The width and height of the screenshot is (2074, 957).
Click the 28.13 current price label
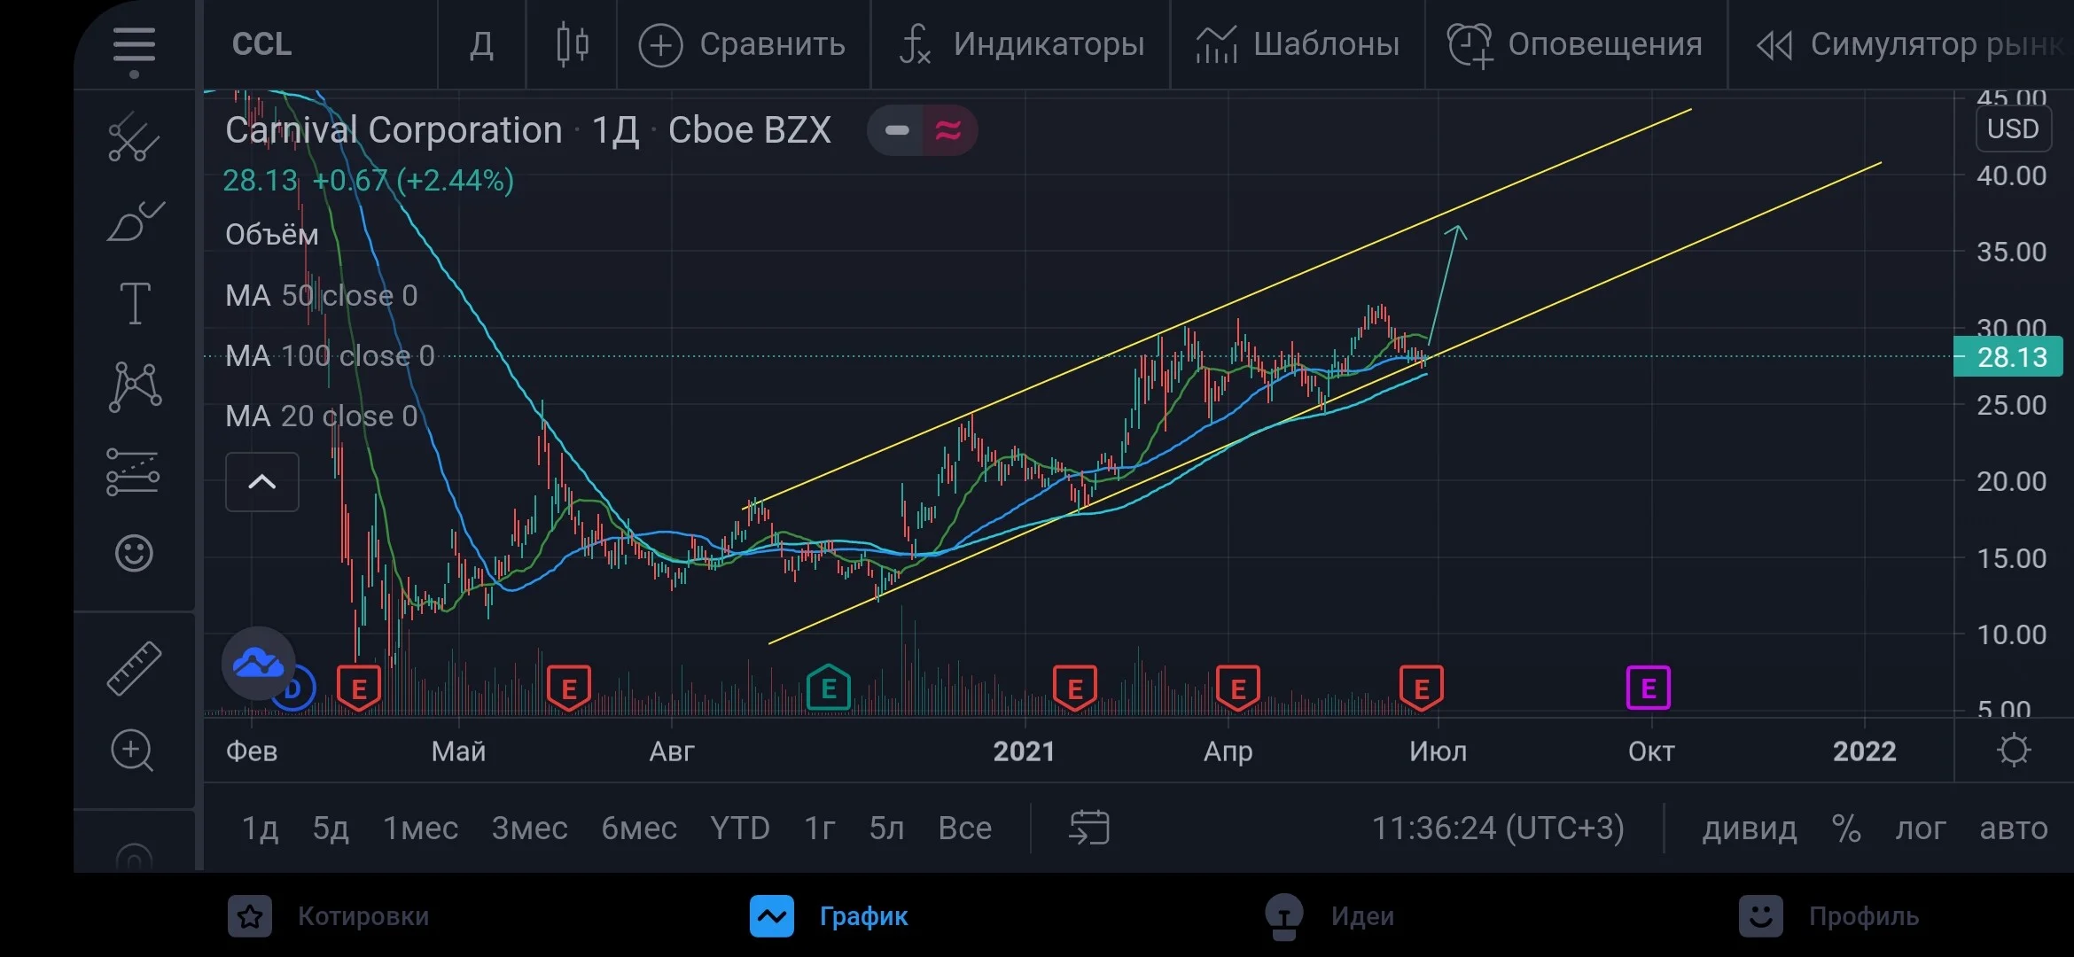[x=2008, y=357]
